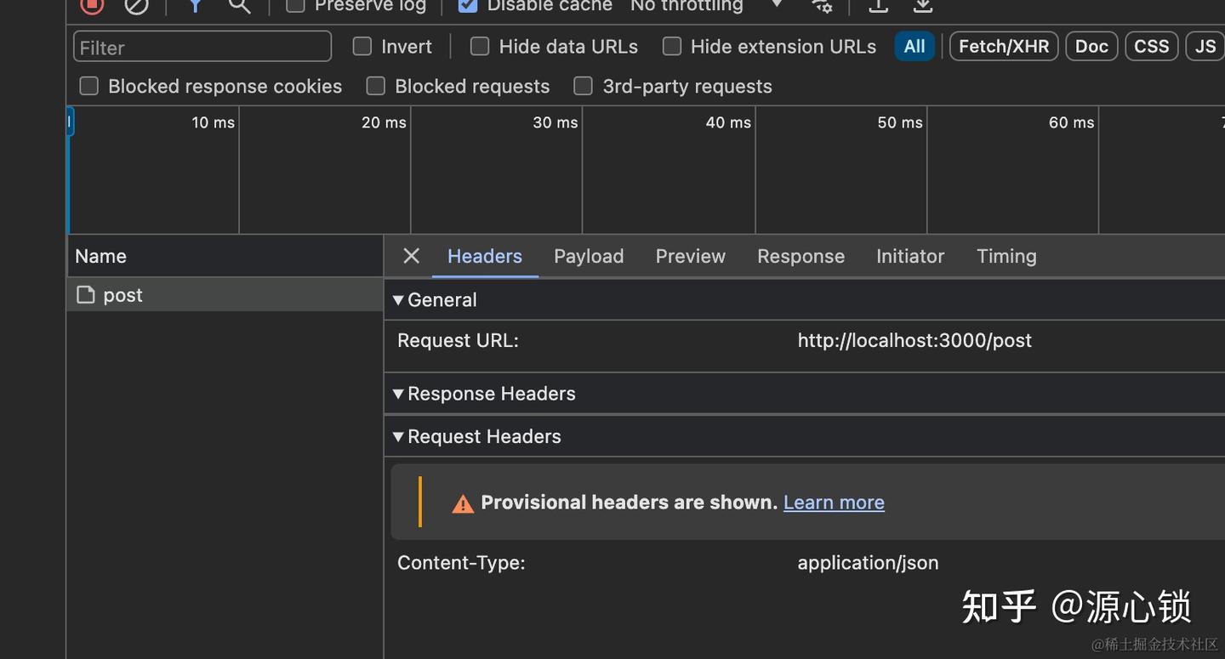Viewport: 1225px width, 659px height.
Task: Click the 30 ms timeline marker
Action: (555, 122)
